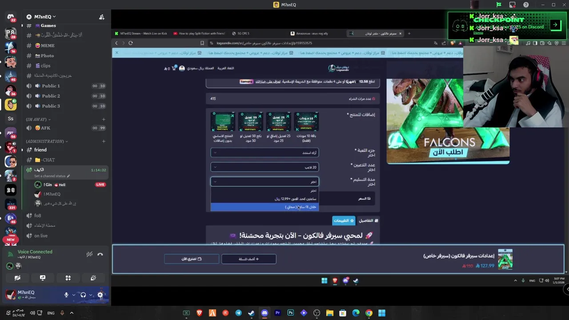Open microphone input options chevron
Screen dimensions: 569x320
click(x=73, y=295)
